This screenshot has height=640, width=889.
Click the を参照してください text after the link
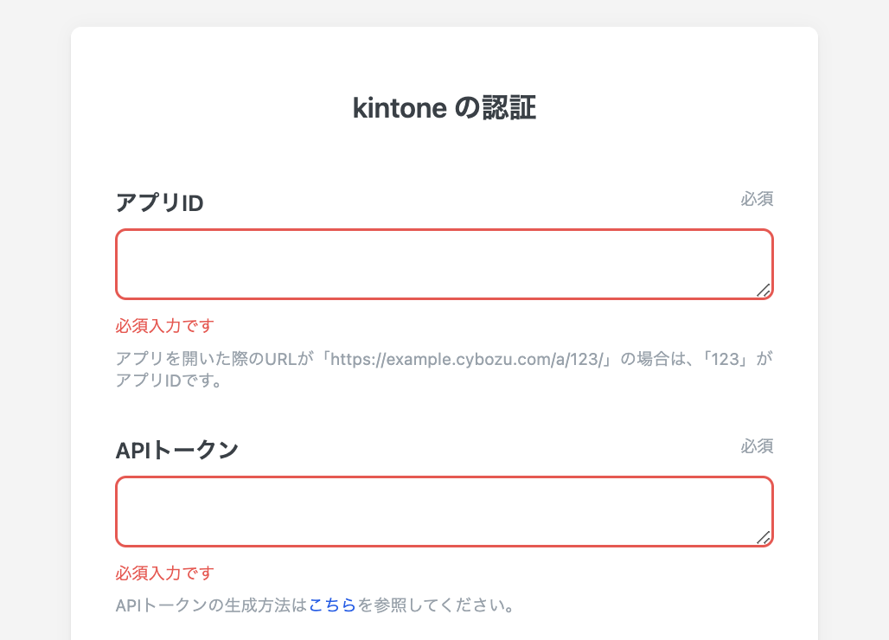point(437,605)
